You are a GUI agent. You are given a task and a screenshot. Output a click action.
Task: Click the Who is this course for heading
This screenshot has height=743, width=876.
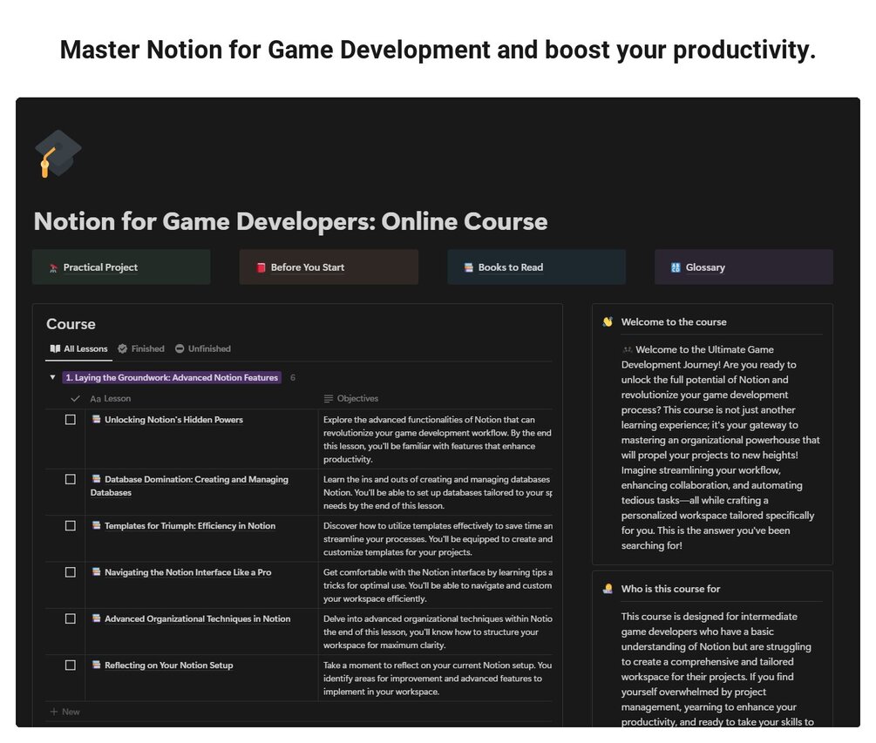pyautogui.click(x=670, y=588)
